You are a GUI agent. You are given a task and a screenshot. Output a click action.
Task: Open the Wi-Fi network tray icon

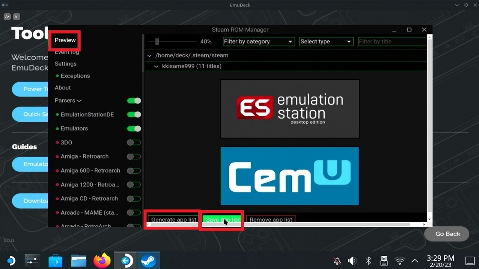click(x=399, y=261)
